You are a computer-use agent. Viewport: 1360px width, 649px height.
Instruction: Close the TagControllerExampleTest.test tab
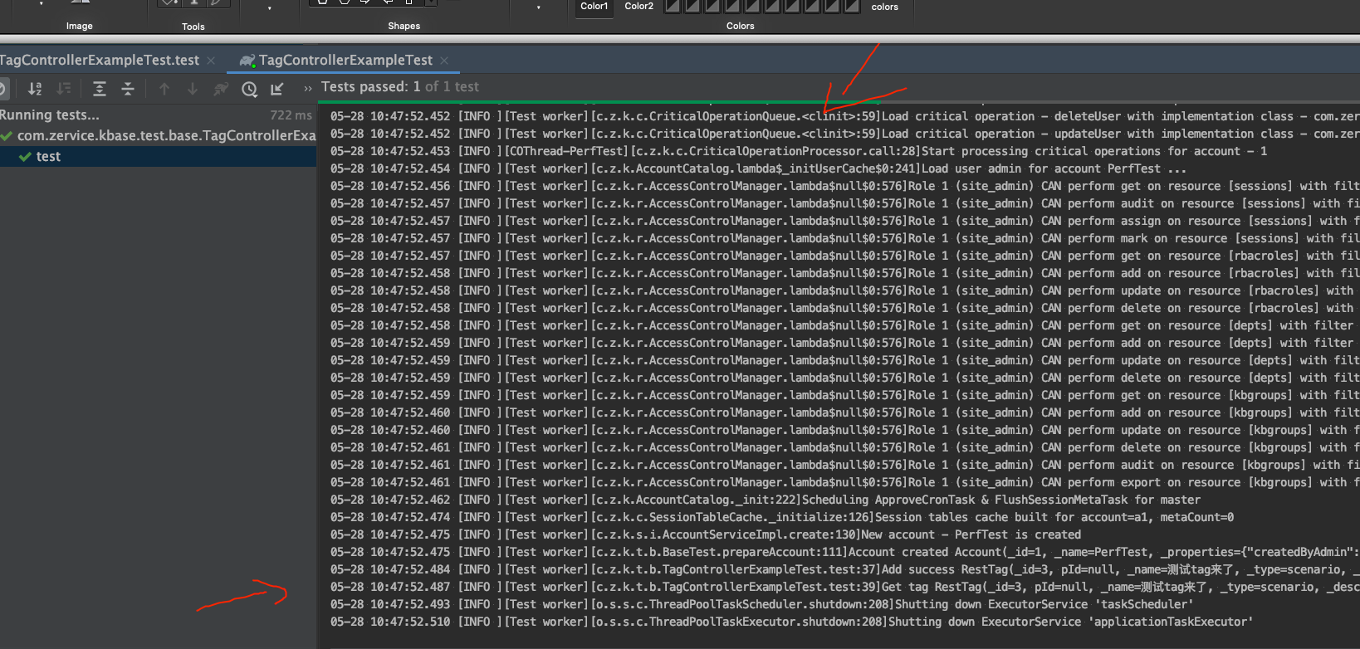[211, 61]
